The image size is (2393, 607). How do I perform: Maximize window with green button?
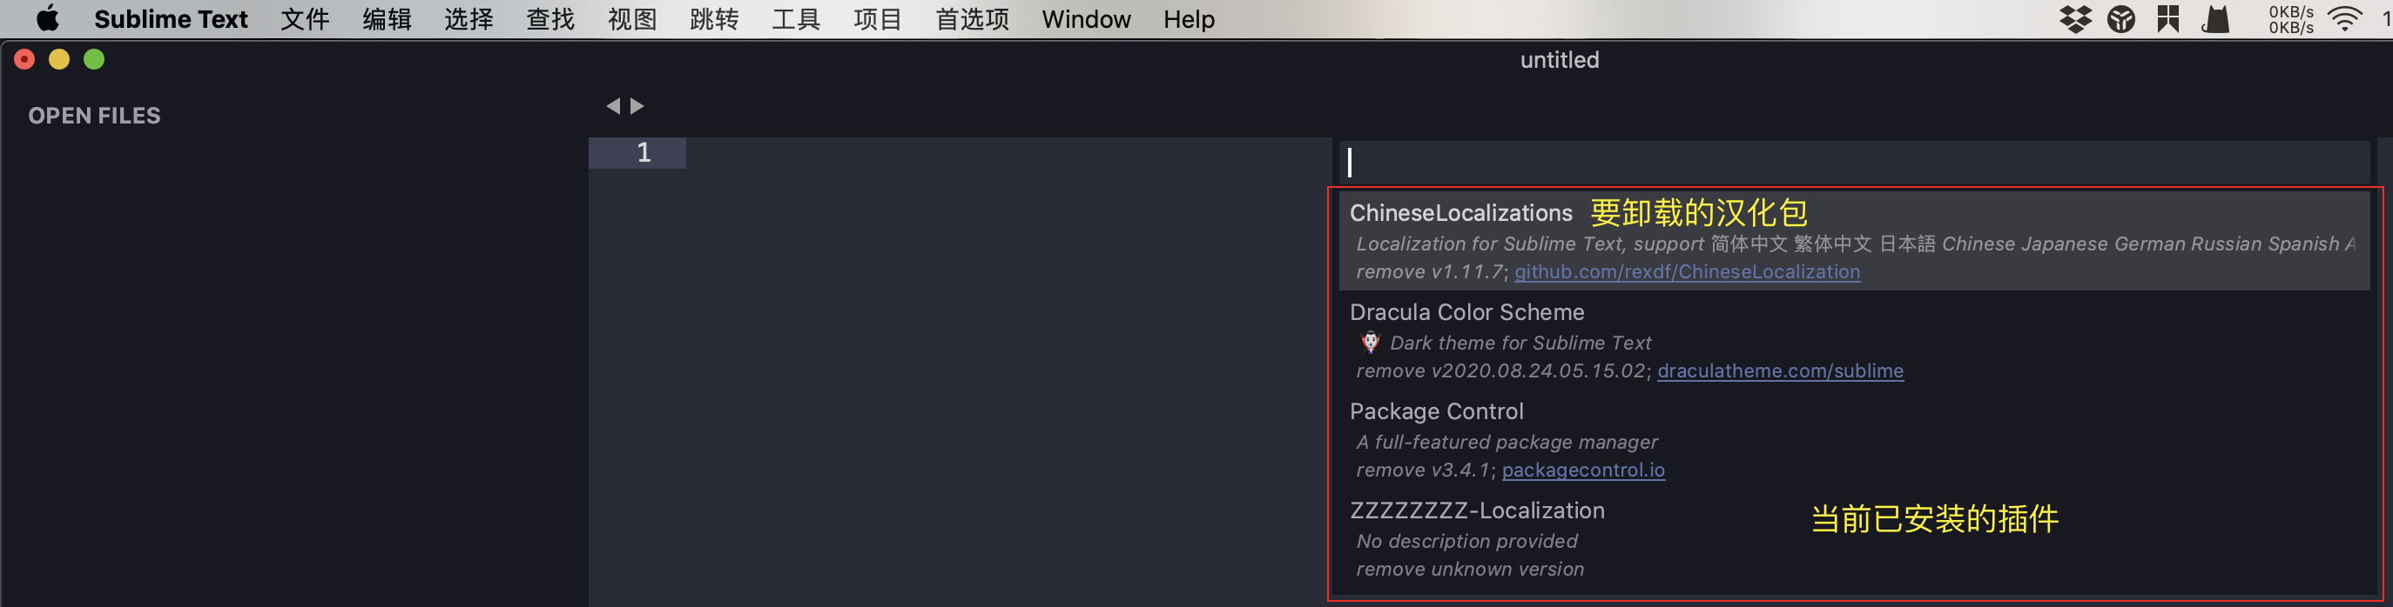click(94, 59)
